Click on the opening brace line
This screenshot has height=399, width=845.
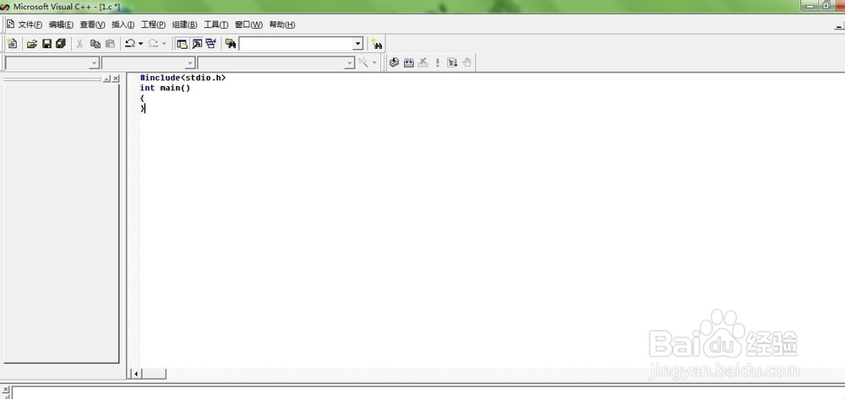click(142, 98)
